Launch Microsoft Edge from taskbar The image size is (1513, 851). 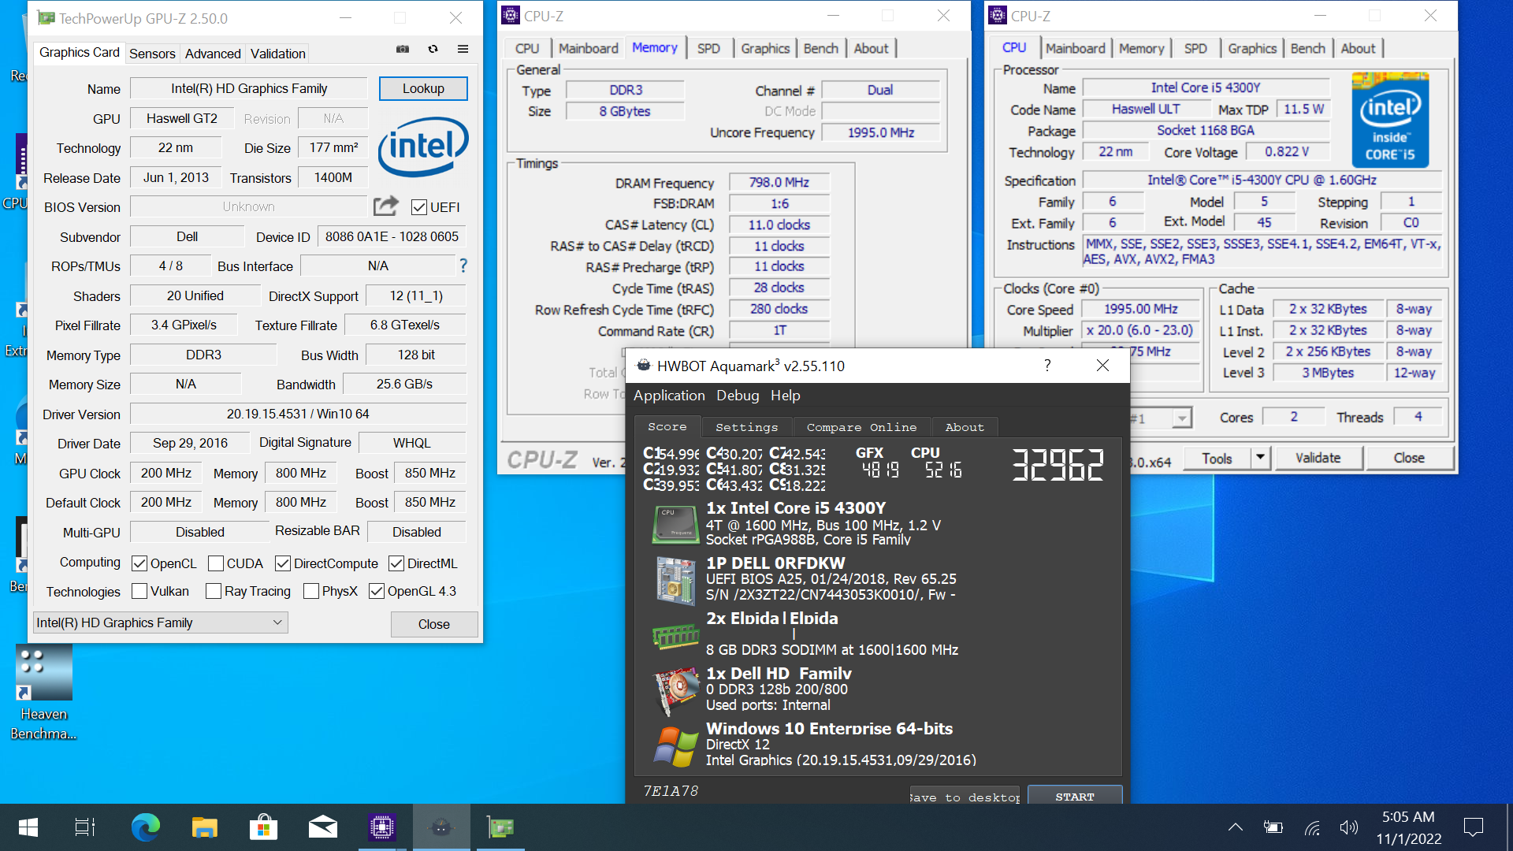click(x=145, y=827)
